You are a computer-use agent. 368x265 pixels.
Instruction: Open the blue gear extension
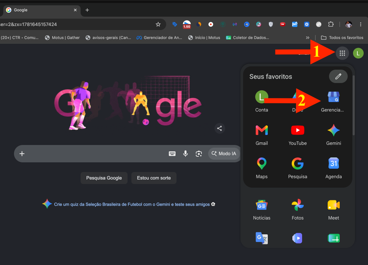[x=306, y=24]
